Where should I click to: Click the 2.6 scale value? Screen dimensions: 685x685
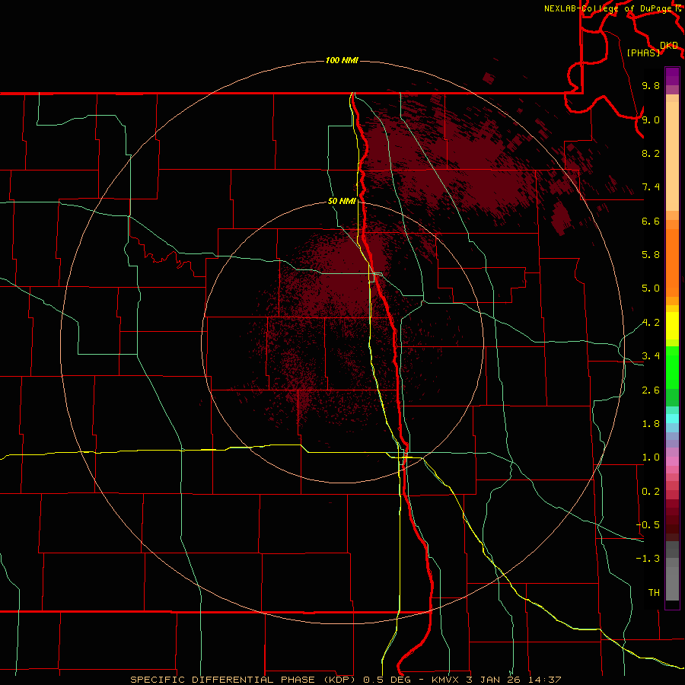click(x=651, y=390)
